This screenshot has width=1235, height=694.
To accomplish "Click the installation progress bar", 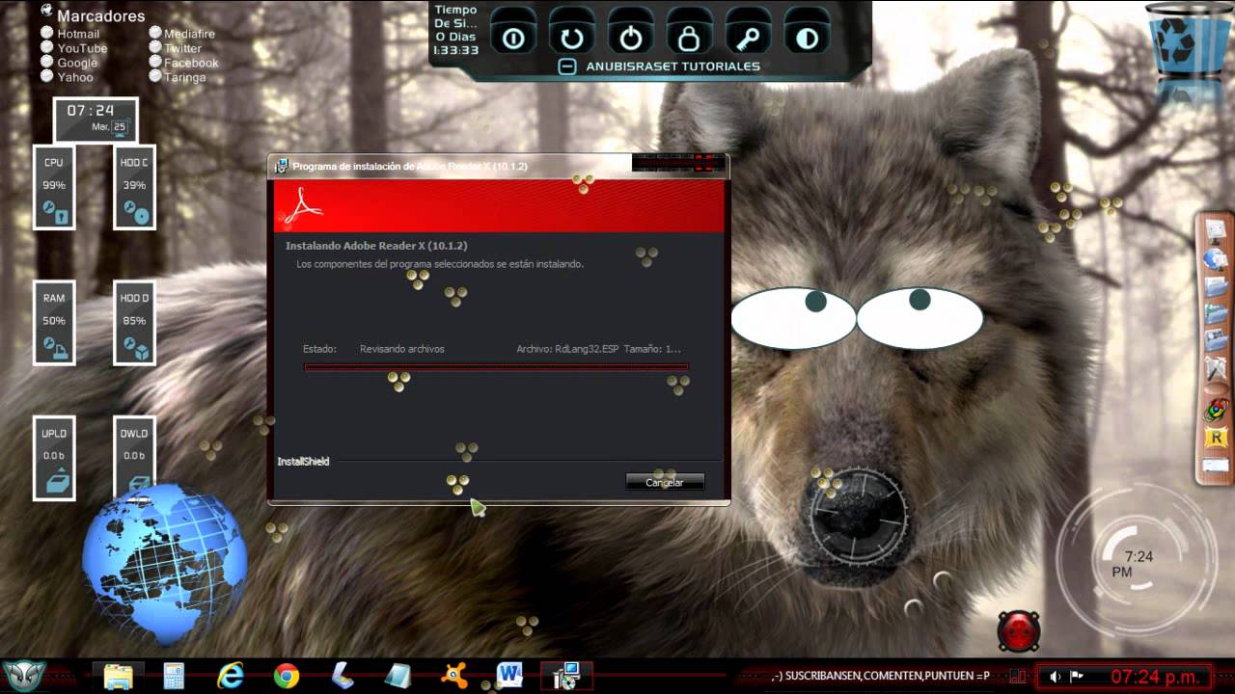I will tap(496, 367).
